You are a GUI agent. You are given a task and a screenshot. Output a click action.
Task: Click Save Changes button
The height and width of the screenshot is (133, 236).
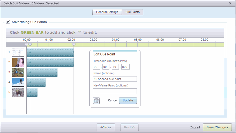point(217,127)
